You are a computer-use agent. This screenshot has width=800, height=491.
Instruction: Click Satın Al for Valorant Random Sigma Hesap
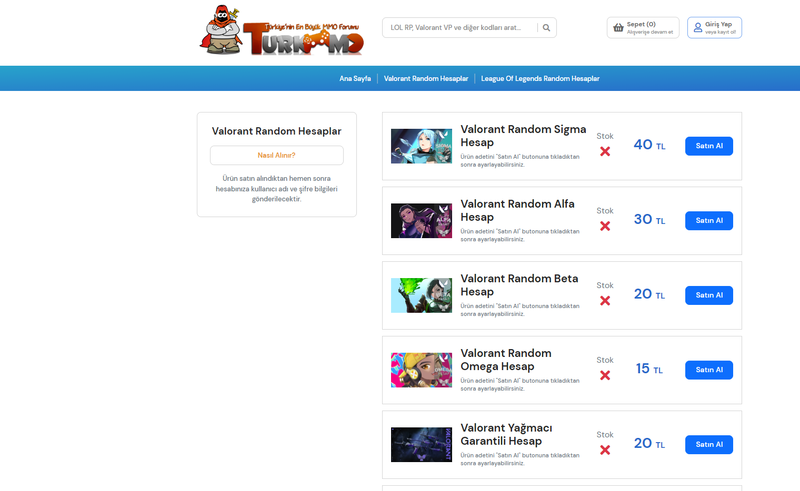(x=709, y=146)
